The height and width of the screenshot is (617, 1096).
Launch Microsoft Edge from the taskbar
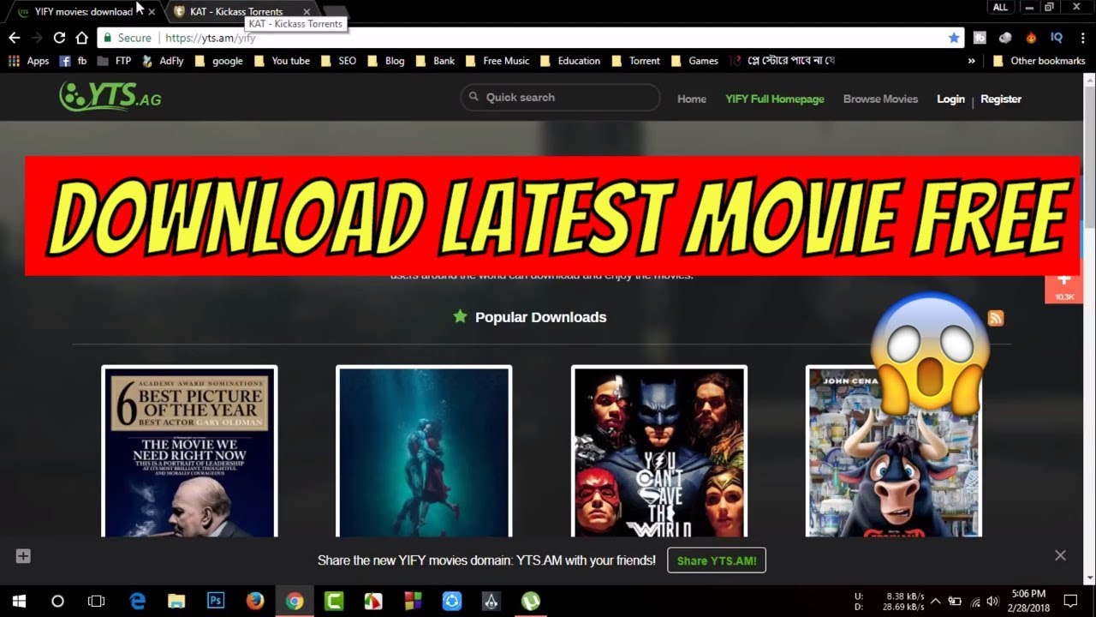tap(137, 601)
